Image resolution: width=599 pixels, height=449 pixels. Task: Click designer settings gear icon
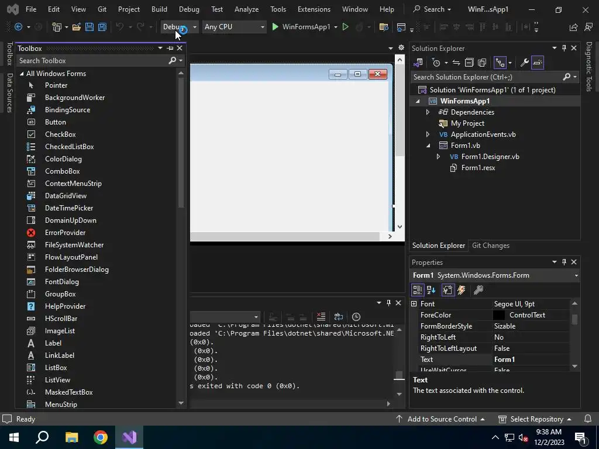point(401,48)
